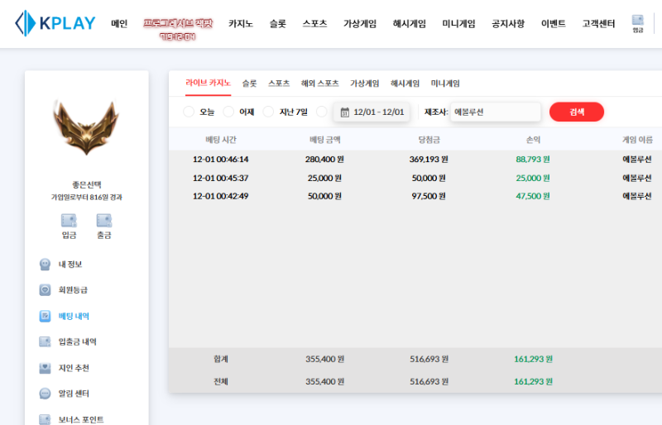
Task: Switch to the 슬롯 history tab
Action: [250, 84]
